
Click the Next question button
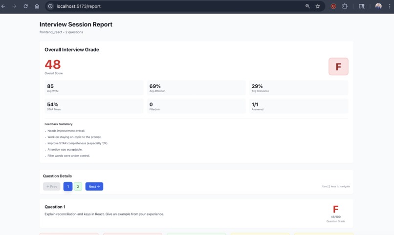[x=94, y=186]
